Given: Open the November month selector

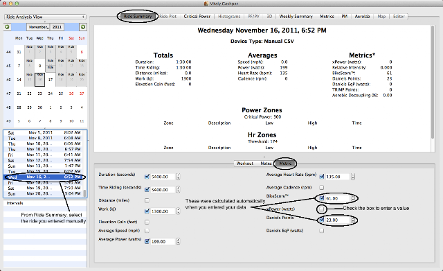Looking at the screenshot, I should [x=39, y=27].
